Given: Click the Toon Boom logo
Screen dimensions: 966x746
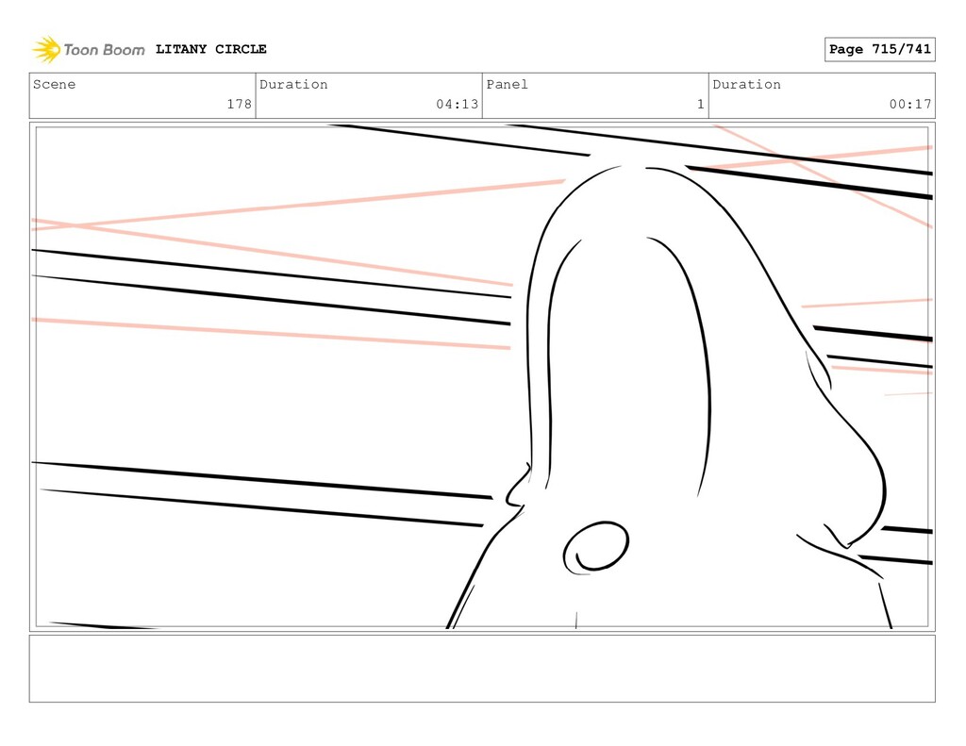Looking at the screenshot, I should point(88,49).
